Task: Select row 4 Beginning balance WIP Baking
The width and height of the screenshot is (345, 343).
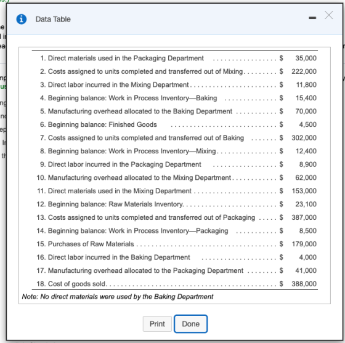Action: tap(175, 98)
